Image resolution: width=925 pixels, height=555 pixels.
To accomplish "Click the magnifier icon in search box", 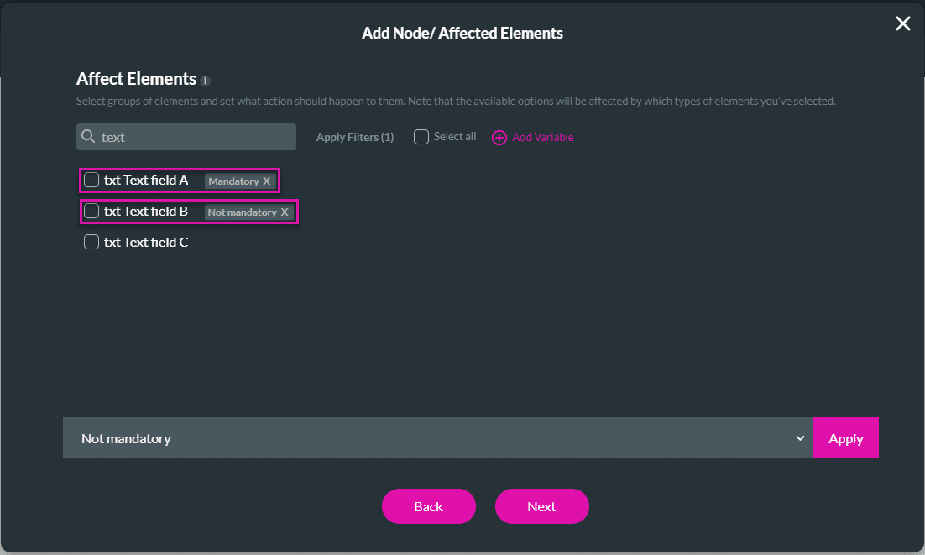I will point(88,136).
